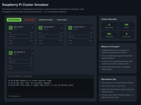Click rpi-master Temp value 35°C

[31, 41]
